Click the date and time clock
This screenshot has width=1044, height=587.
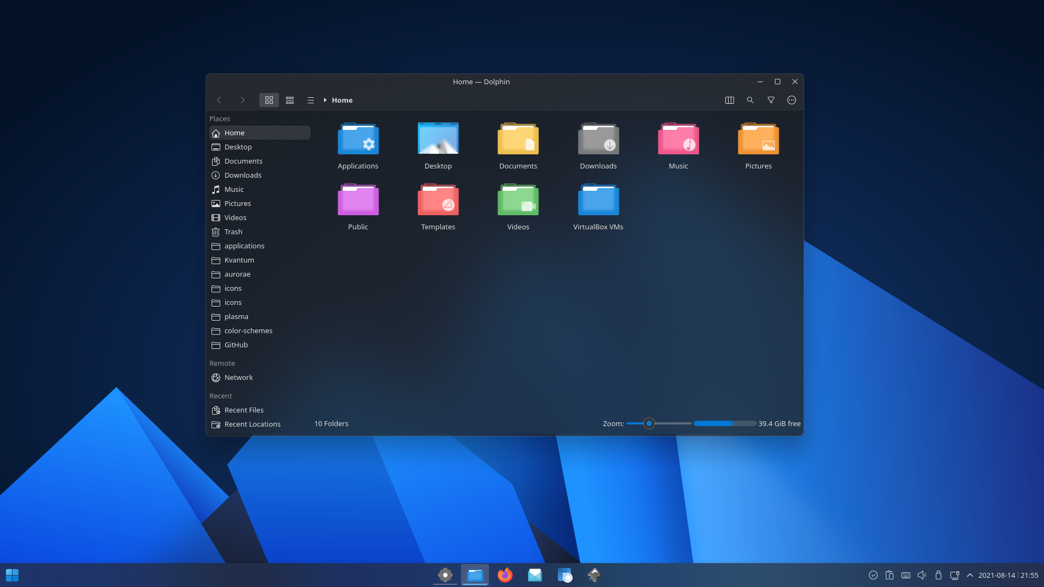point(1008,575)
